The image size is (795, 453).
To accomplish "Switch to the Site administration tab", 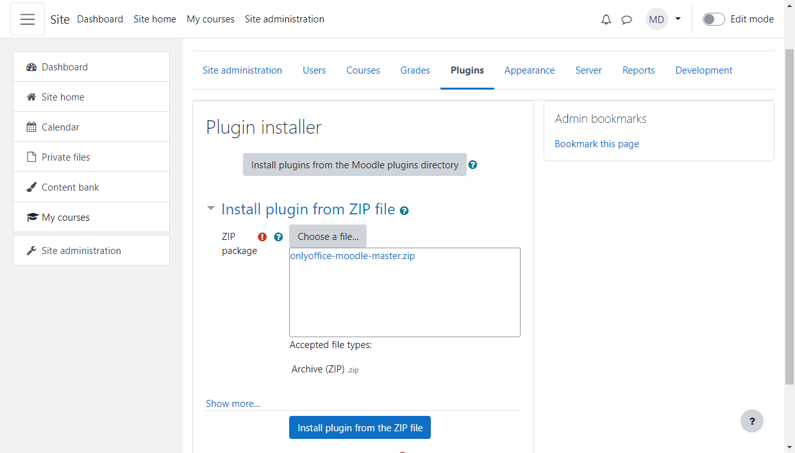I will 242,70.
